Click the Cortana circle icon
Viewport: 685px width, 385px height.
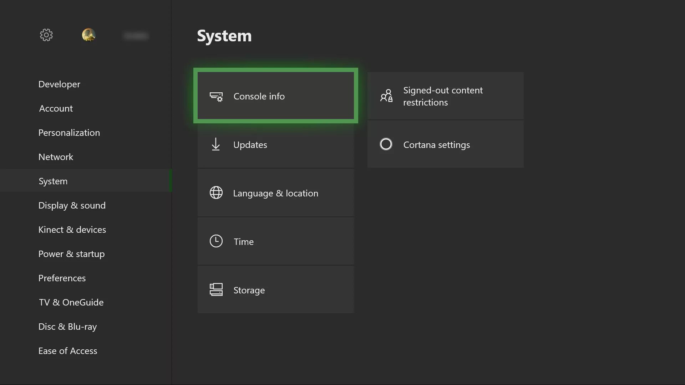coord(386,144)
